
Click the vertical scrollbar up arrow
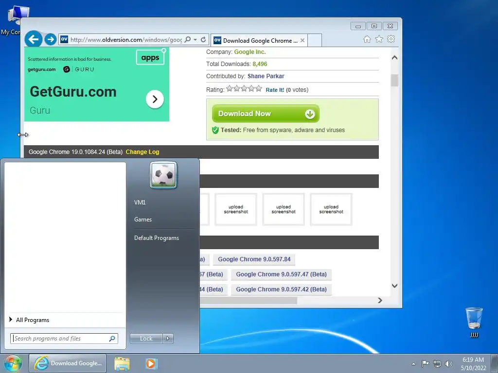[x=394, y=57]
